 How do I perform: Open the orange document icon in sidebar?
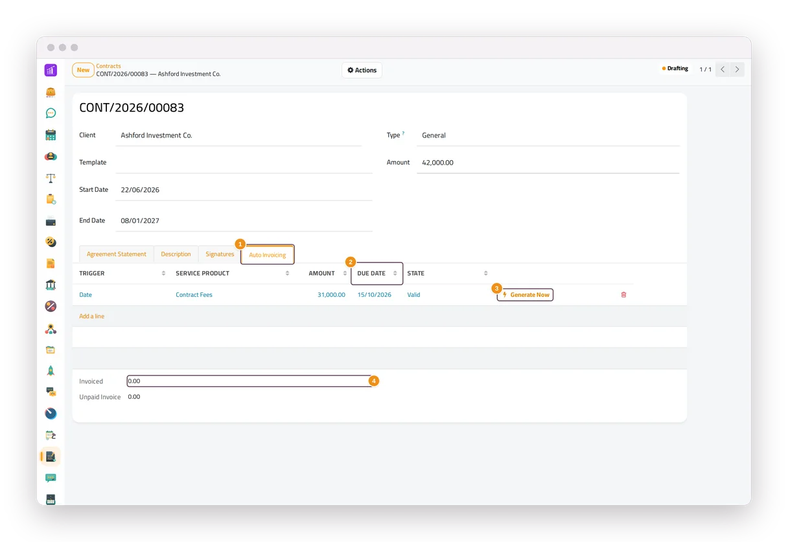[x=51, y=263]
